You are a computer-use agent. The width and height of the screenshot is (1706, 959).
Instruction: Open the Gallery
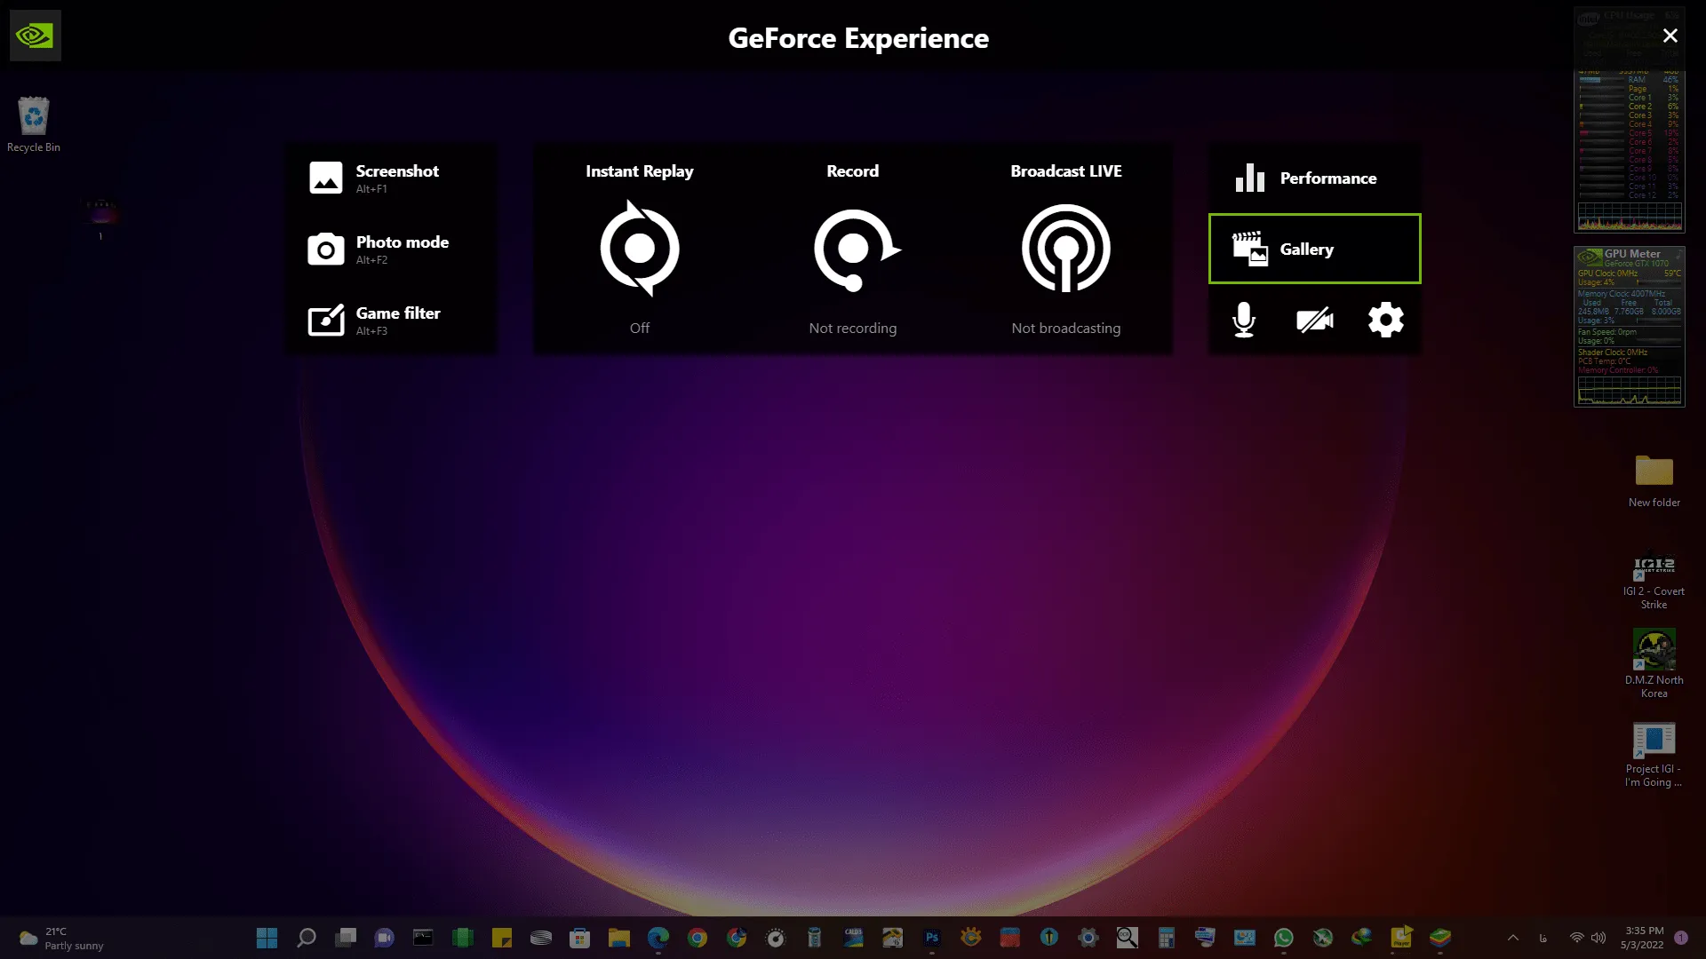click(x=1313, y=249)
